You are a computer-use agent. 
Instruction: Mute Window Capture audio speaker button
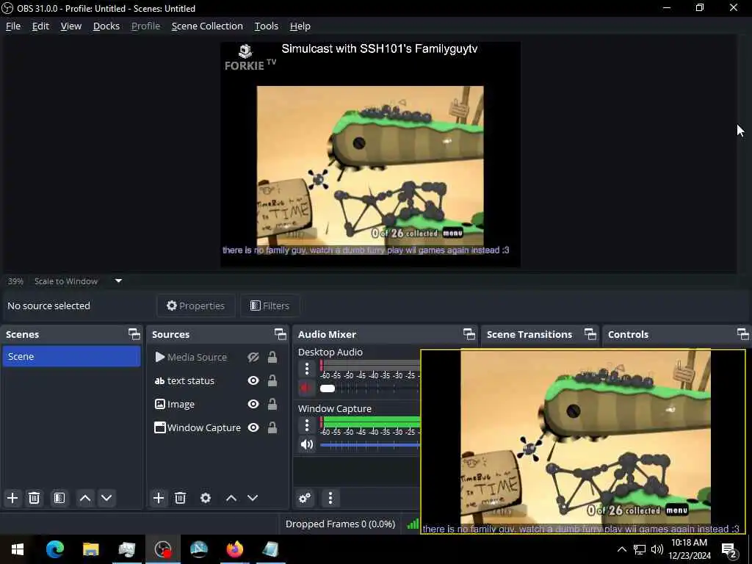pos(306,444)
